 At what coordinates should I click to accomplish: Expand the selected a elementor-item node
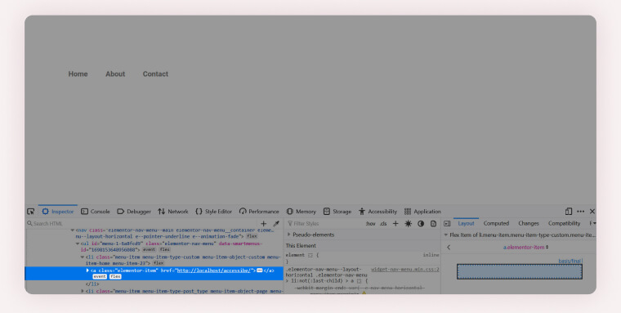click(x=87, y=271)
